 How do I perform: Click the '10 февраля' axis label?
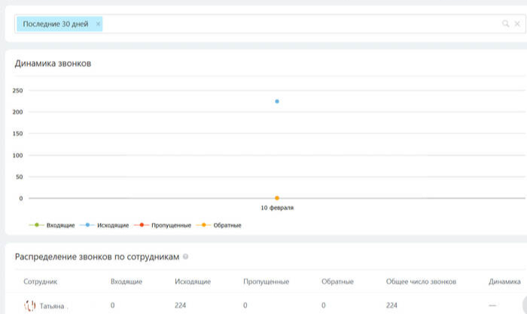(277, 208)
